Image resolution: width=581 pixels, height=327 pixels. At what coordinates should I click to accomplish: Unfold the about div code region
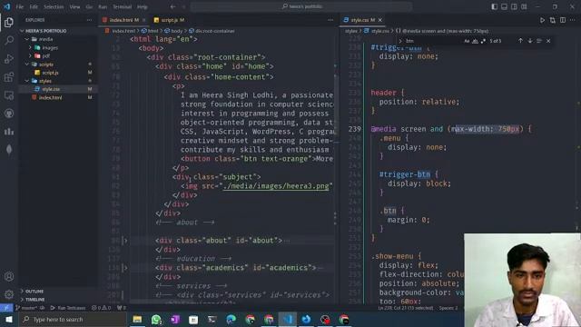click(125, 240)
